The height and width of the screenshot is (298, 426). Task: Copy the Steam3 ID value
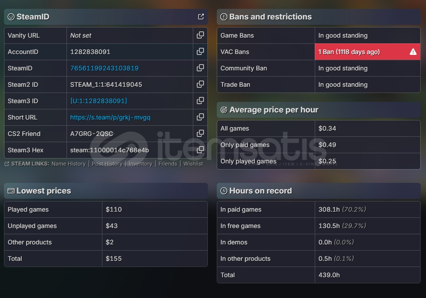200,101
